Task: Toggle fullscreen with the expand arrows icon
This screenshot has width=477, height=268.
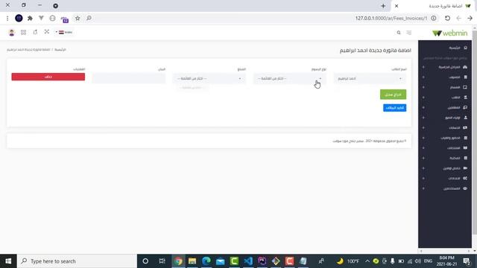Action: (x=46, y=31)
